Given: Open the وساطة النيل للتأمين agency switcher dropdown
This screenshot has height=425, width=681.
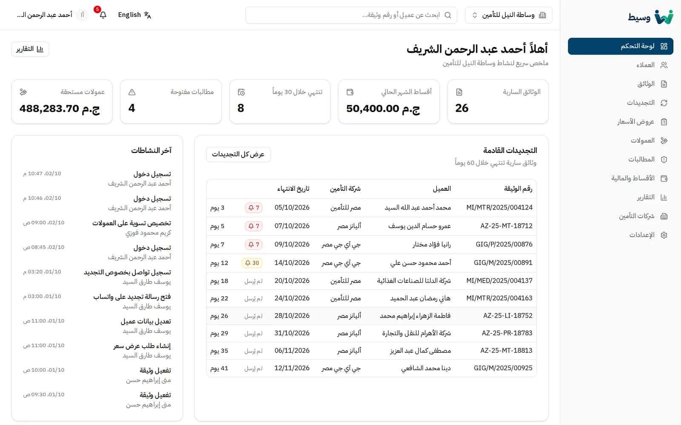Looking at the screenshot, I should pyautogui.click(x=509, y=15).
